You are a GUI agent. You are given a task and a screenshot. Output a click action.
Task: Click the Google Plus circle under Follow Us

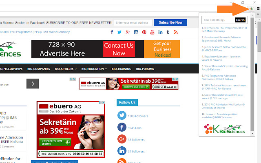click(x=122, y=139)
